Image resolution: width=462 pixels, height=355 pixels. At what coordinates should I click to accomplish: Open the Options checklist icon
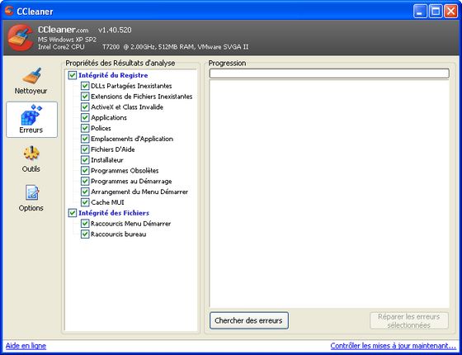pyautogui.click(x=31, y=192)
